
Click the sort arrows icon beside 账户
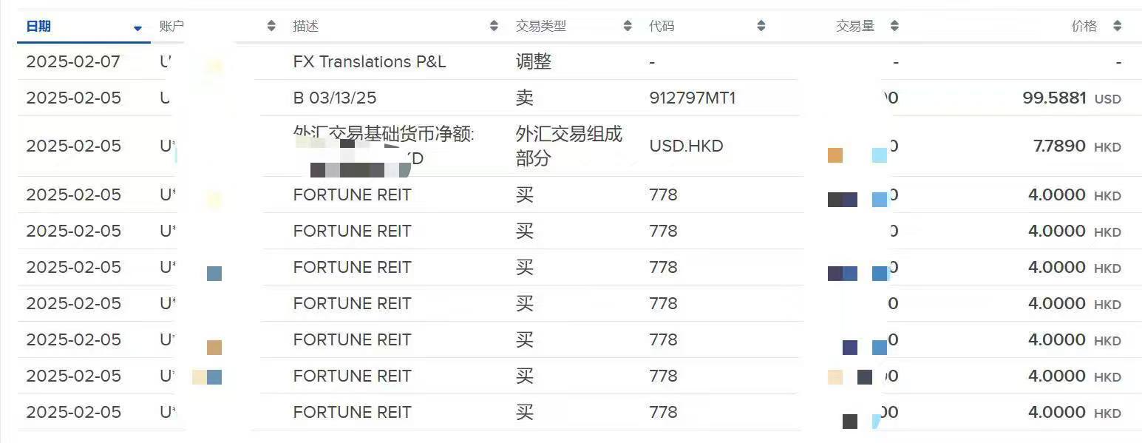click(x=271, y=27)
